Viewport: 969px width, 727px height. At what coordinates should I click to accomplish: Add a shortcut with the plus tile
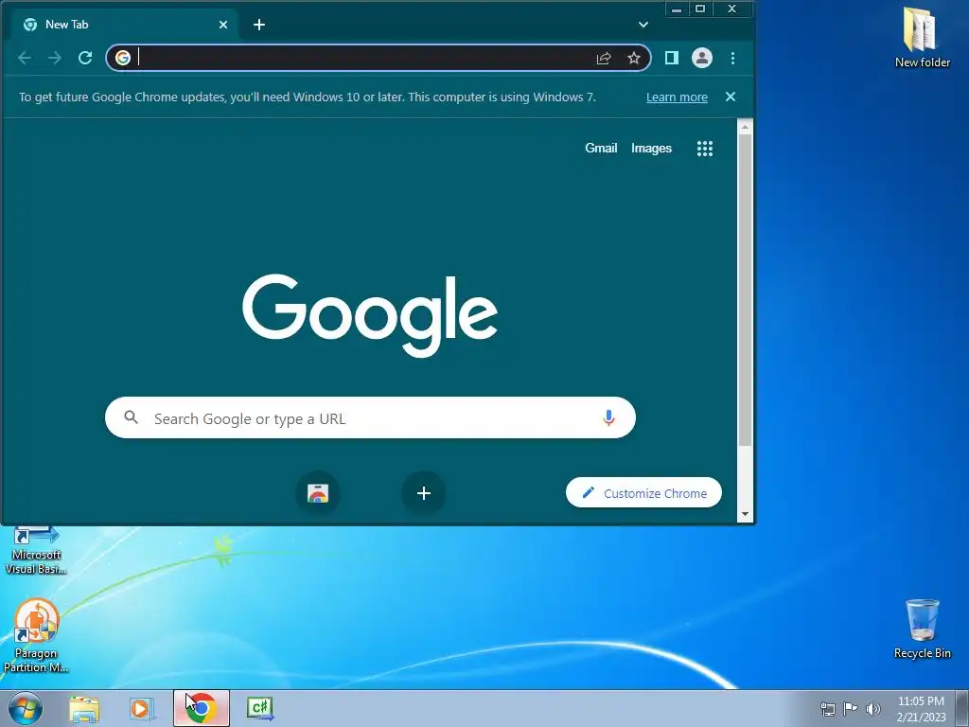coord(424,493)
